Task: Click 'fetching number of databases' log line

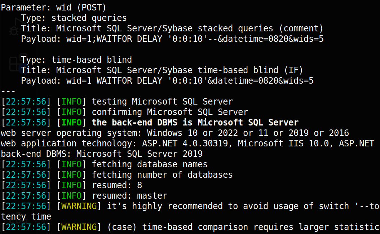Action: [x=117, y=175]
